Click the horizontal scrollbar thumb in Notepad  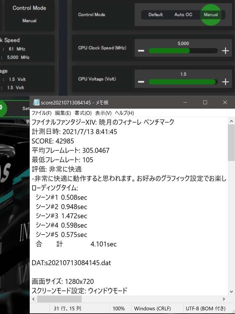60,299
